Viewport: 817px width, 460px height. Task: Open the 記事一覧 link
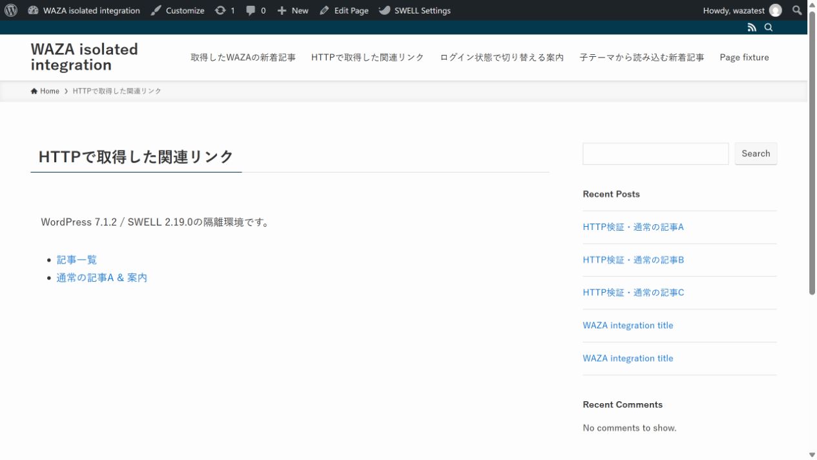(77, 260)
